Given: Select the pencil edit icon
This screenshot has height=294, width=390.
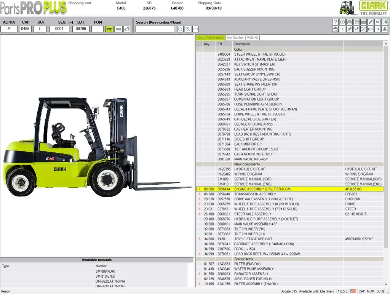Looking at the screenshot, I should coord(370,22).
